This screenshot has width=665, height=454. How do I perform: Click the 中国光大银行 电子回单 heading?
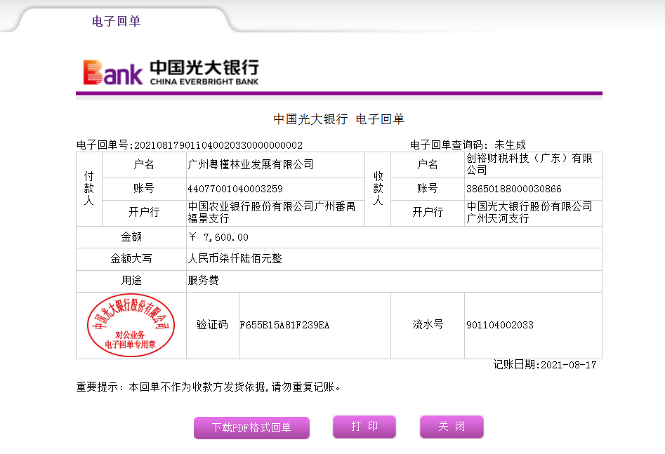click(x=339, y=119)
